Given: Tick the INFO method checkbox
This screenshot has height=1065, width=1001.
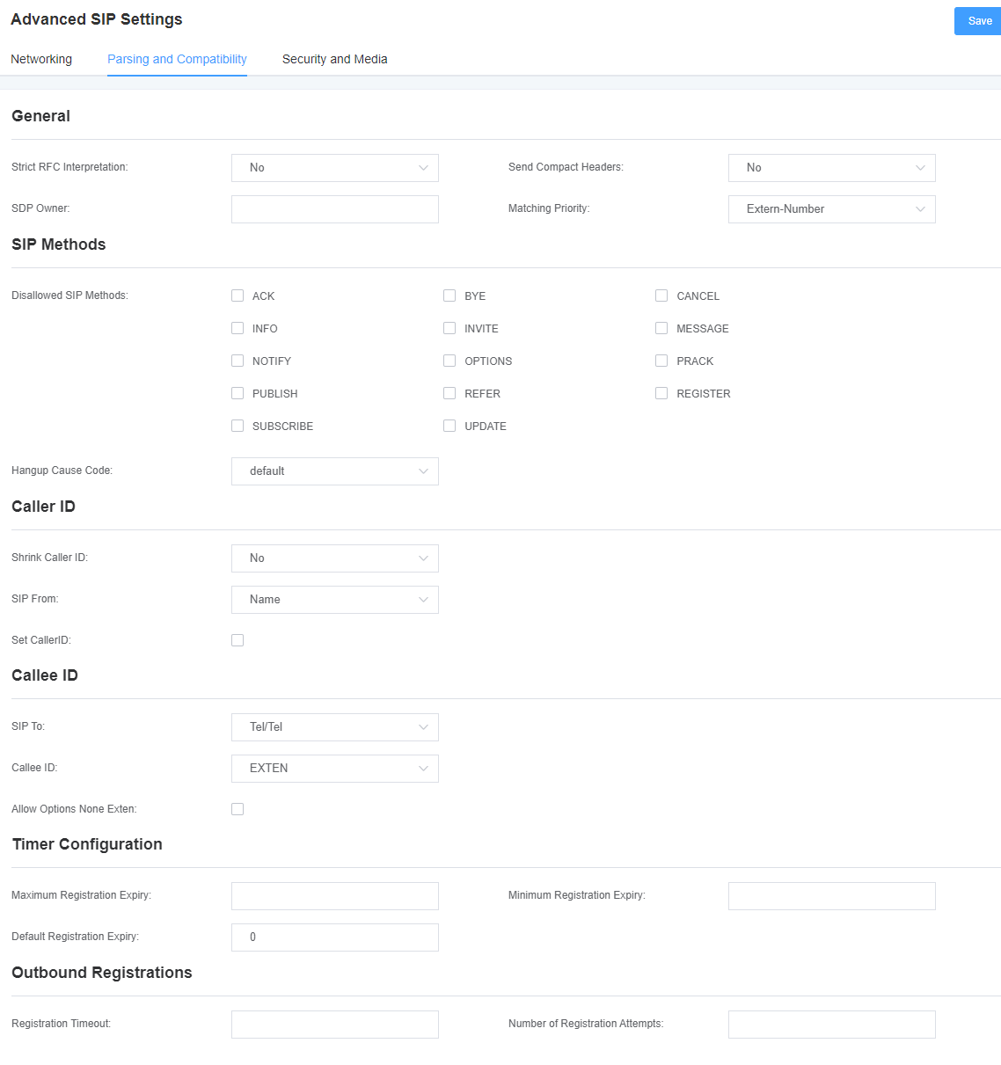Looking at the screenshot, I should [237, 328].
